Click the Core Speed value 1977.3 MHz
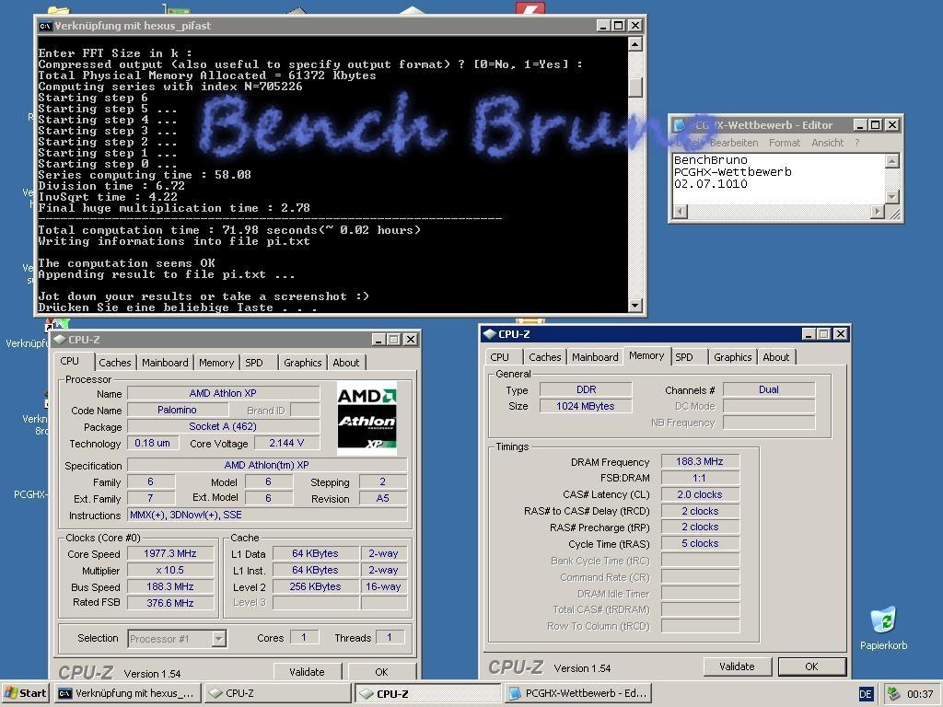This screenshot has width=943, height=707. click(x=170, y=553)
